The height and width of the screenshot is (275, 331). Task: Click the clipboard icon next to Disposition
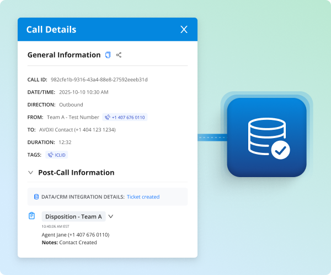coord(32,216)
